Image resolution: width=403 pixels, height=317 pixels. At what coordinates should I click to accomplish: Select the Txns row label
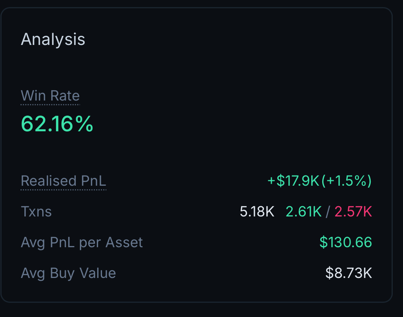[36, 212]
